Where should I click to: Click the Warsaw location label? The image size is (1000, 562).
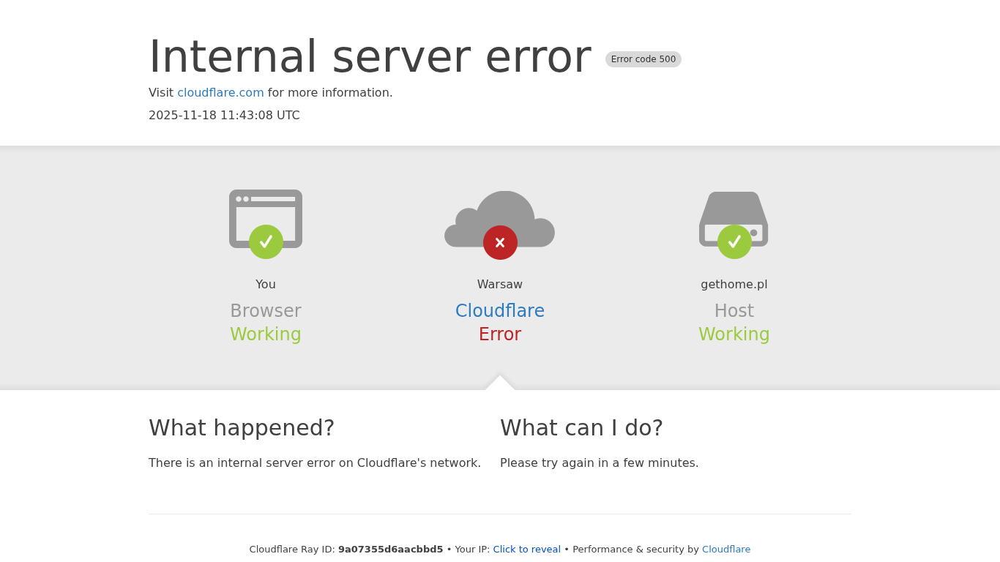pyautogui.click(x=500, y=285)
